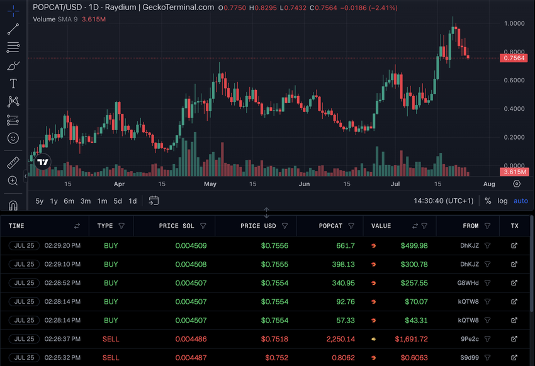Open chart settings gear by time axis
The height and width of the screenshot is (366, 535).
(517, 184)
